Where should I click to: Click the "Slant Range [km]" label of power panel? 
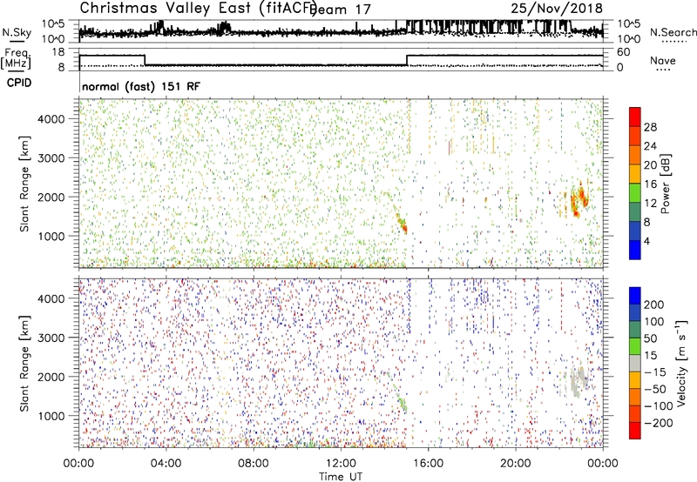pos(24,184)
